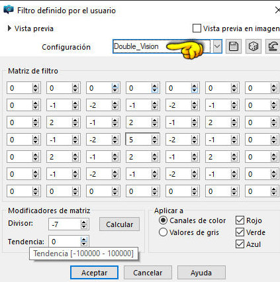Click the PaintShop camera icon in title bar
The height and width of the screenshot is (282, 280).
[x=9, y=10]
